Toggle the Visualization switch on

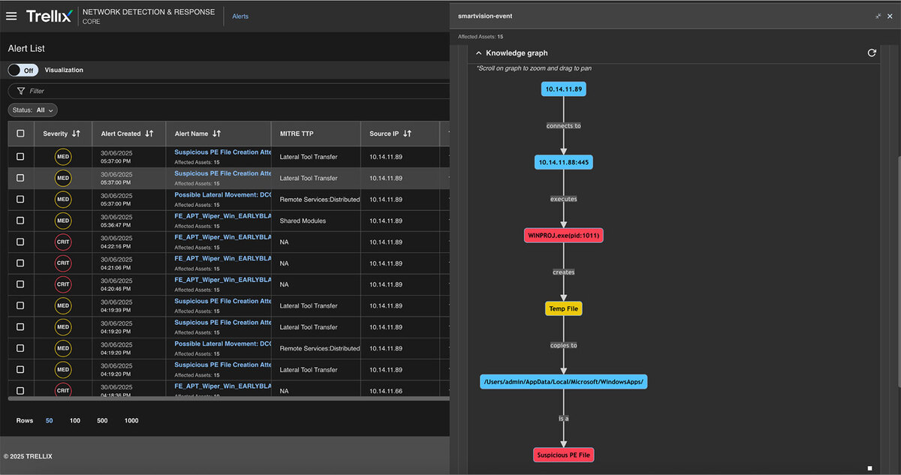(x=23, y=70)
